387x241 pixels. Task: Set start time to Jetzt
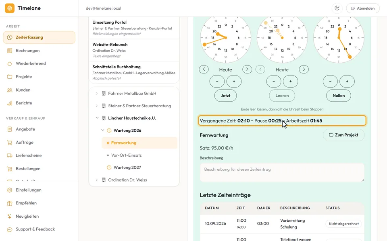pos(226,96)
